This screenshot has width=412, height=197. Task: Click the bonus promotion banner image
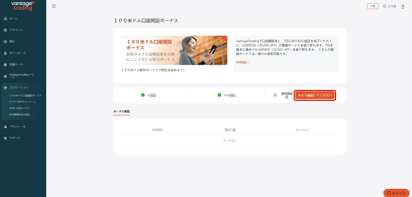click(174, 50)
